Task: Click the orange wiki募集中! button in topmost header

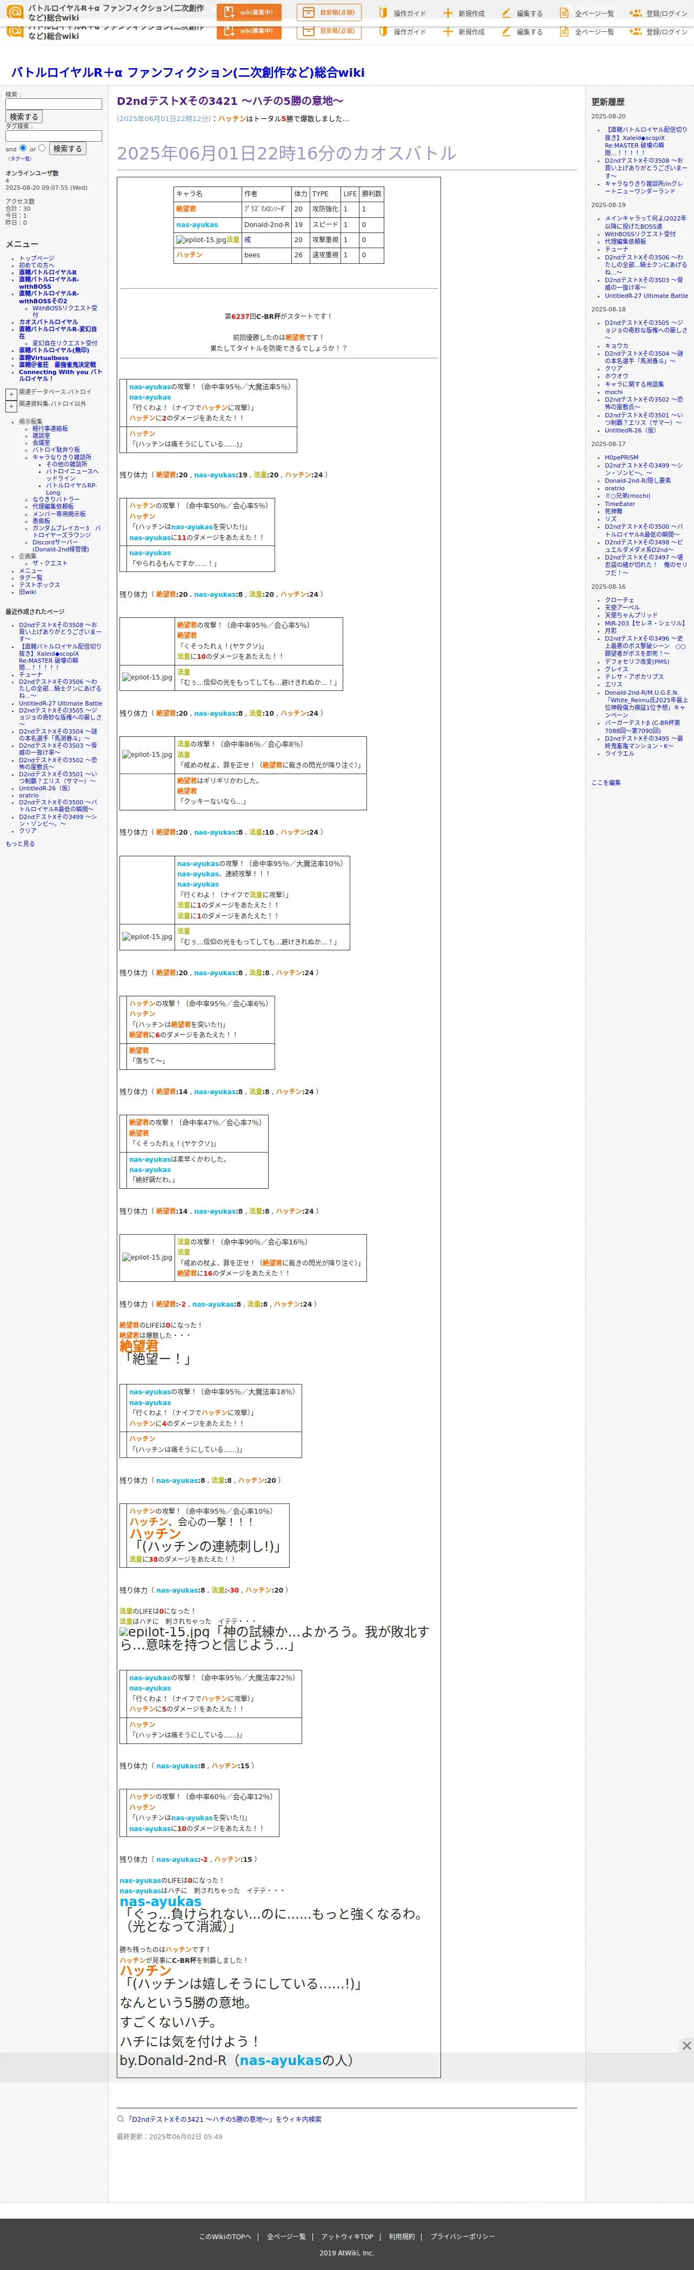Action: (249, 12)
